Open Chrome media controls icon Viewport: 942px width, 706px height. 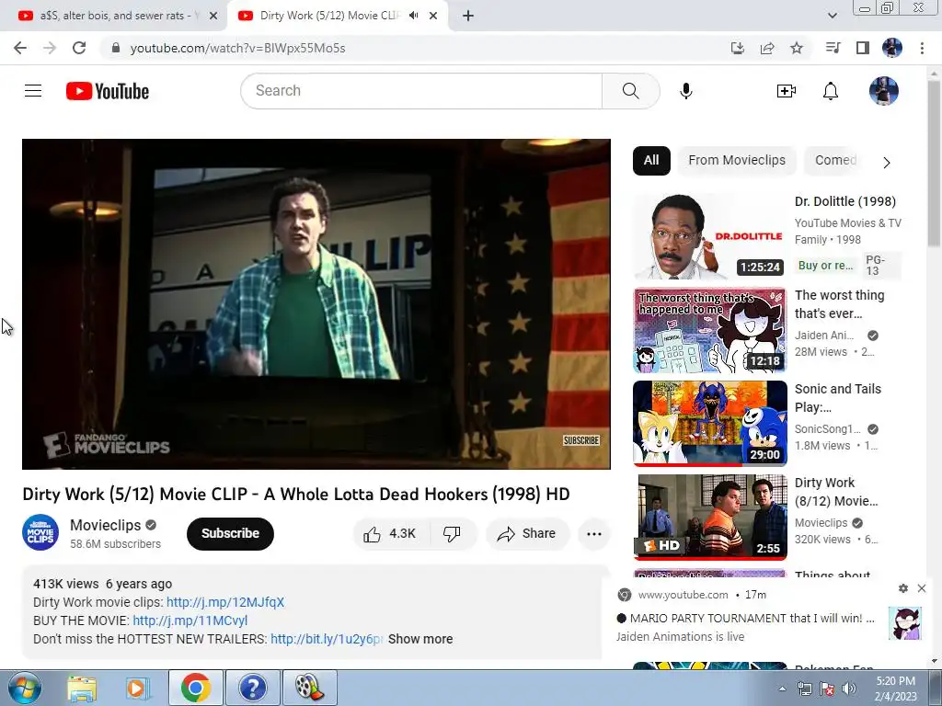833,48
